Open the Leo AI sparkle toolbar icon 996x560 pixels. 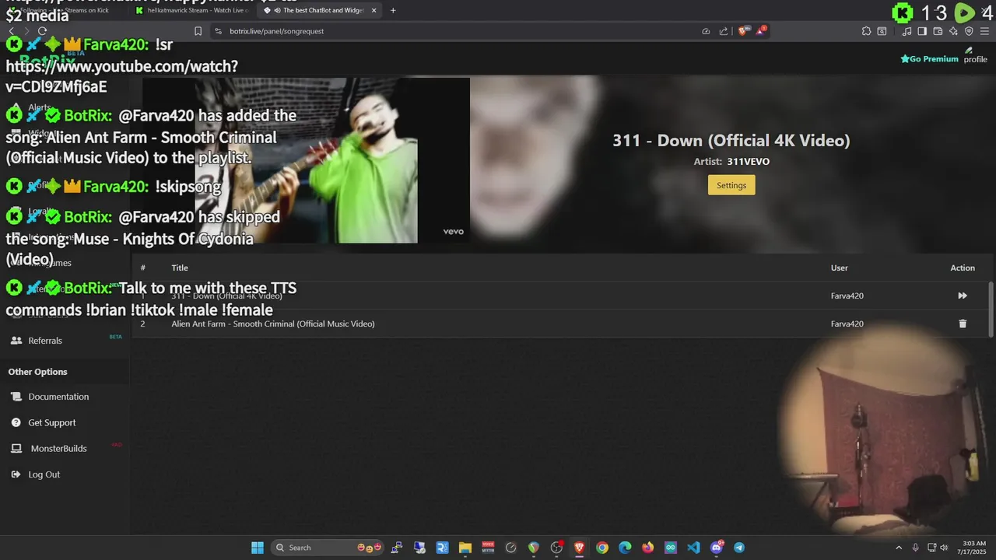953,31
